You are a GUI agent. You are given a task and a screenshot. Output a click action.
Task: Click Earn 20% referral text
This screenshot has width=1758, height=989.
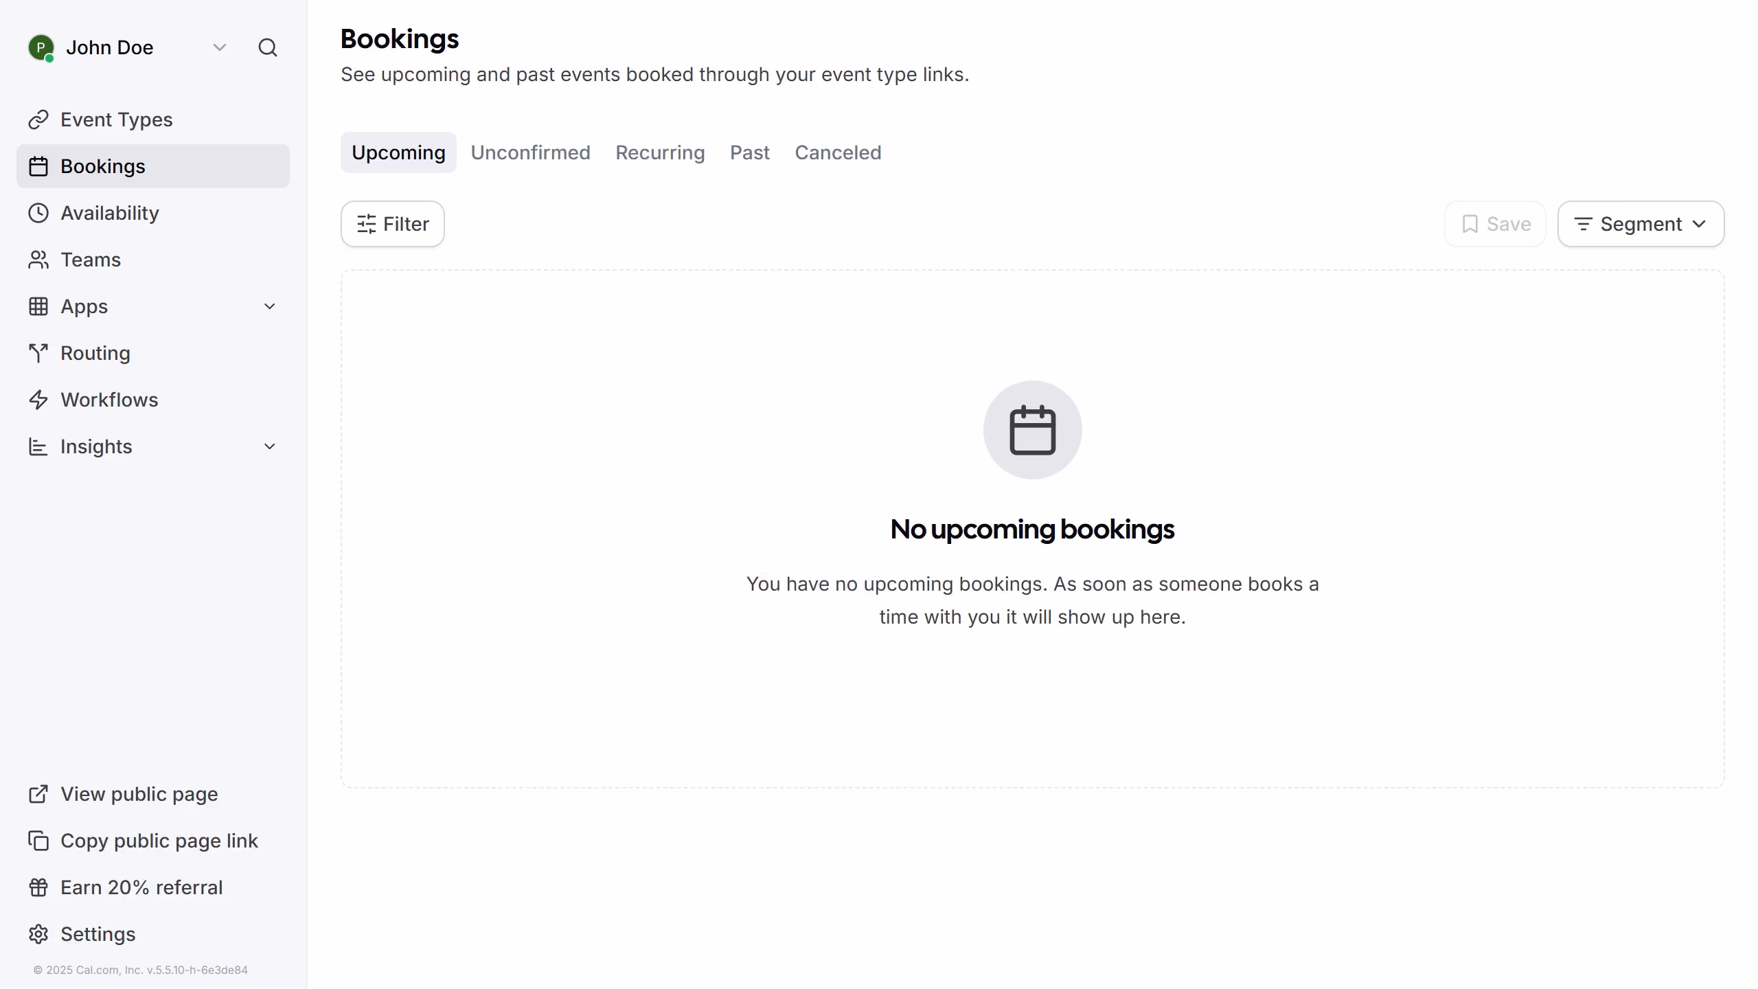coord(141,887)
